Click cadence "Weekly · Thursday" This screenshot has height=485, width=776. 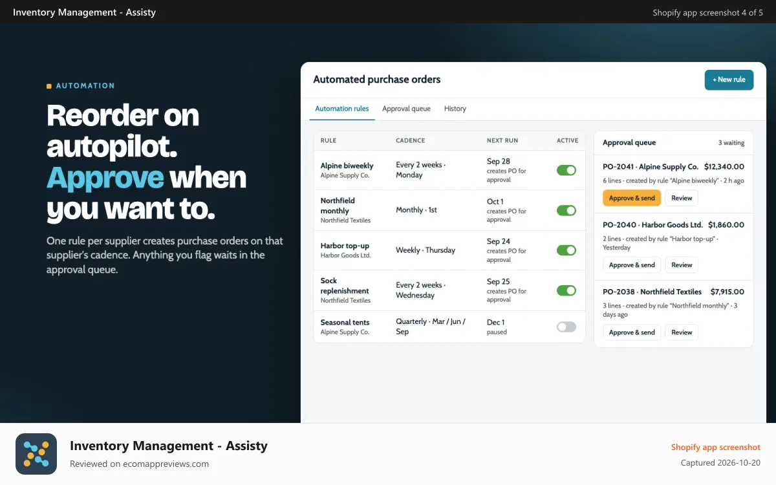(426, 250)
